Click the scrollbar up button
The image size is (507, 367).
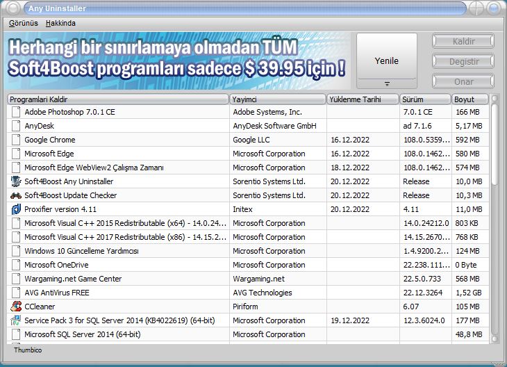click(494, 98)
